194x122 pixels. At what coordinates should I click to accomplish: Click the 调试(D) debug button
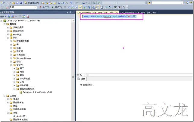[57, 7]
